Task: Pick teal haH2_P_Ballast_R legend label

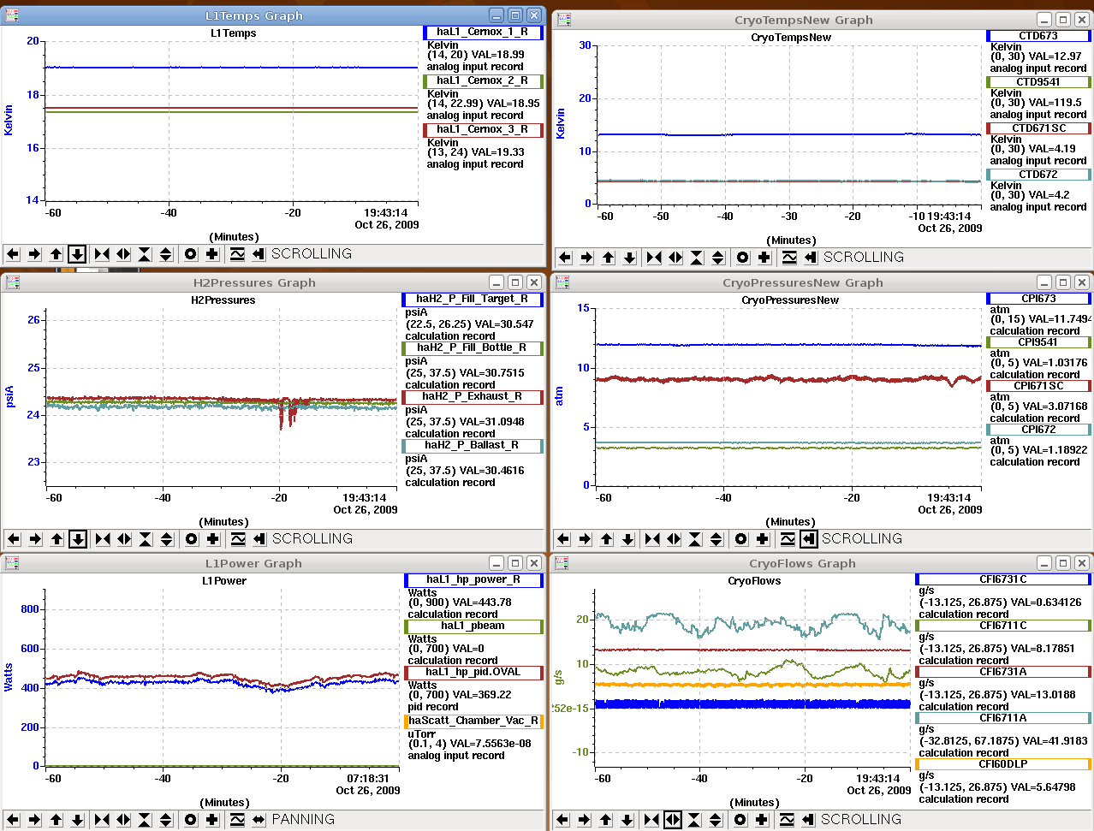Action: (473, 446)
